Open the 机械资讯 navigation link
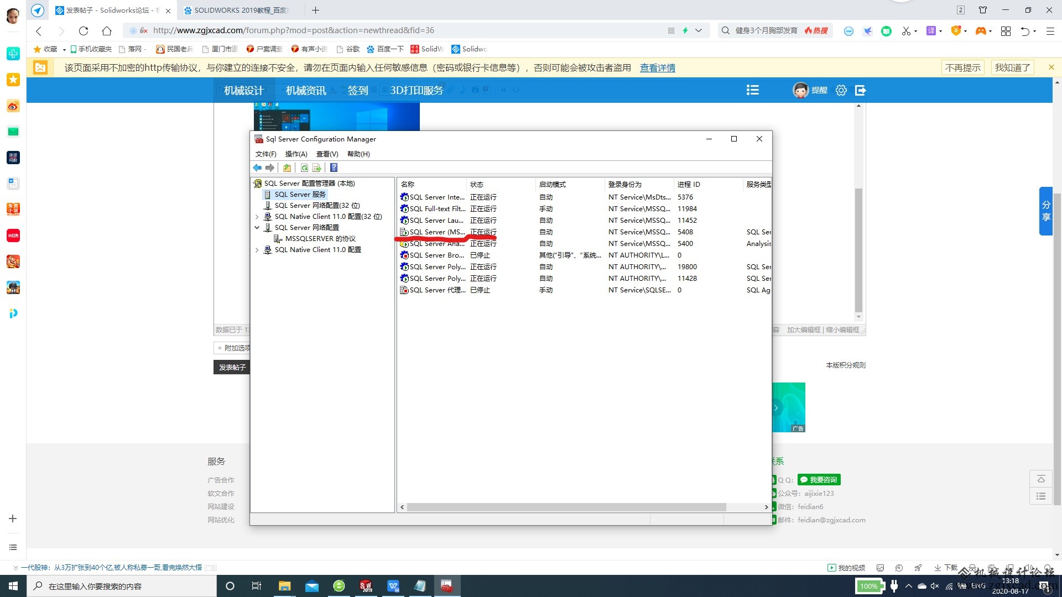 (305, 90)
